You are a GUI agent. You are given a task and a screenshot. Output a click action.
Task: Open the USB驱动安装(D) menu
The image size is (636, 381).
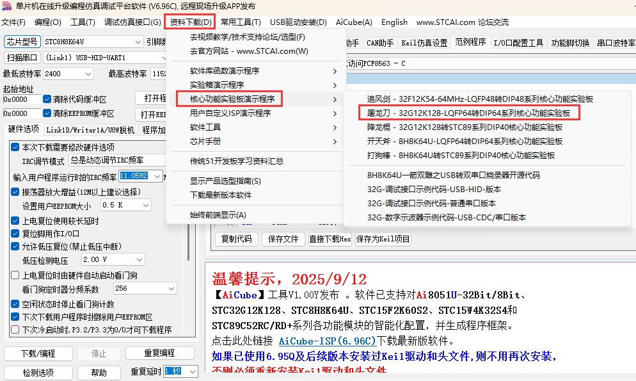click(x=298, y=22)
